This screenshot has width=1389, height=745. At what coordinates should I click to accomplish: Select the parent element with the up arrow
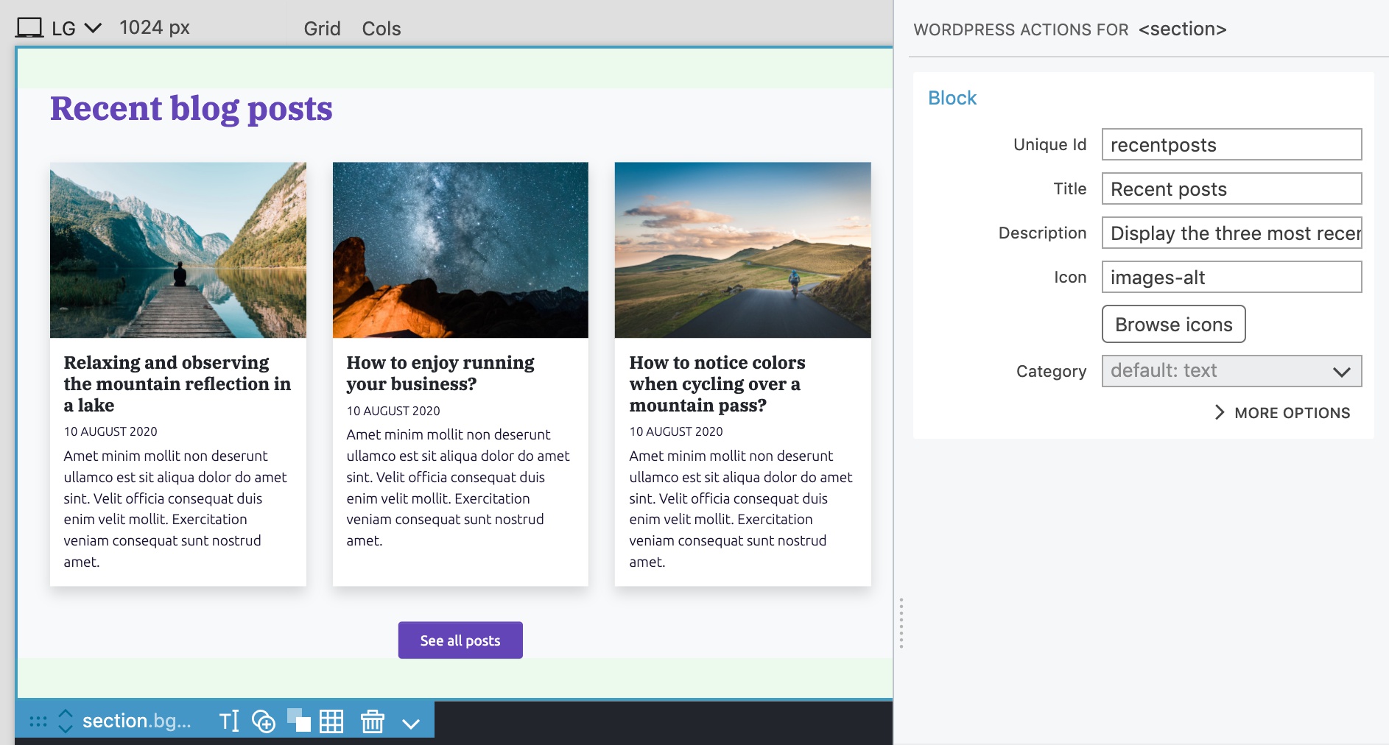66,713
